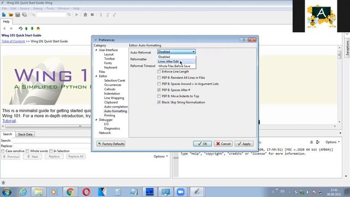This screenshot has height=197, width=350.
Task: Click the Step Into toolbar icon
Action: click(x=101, y=15)
